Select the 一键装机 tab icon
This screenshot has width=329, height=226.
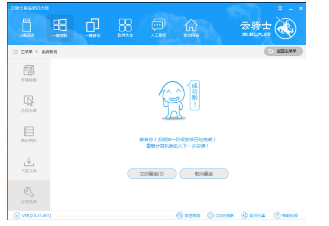[60, 28]
